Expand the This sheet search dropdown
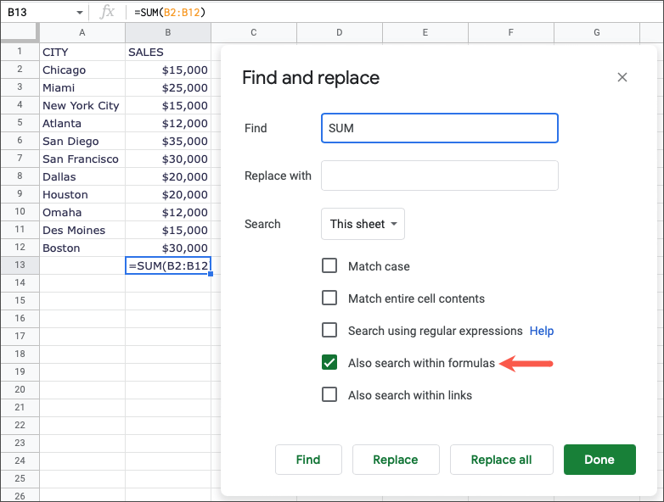Image resolution: width=664 pixels, height=502 pixels. point(363,224)
